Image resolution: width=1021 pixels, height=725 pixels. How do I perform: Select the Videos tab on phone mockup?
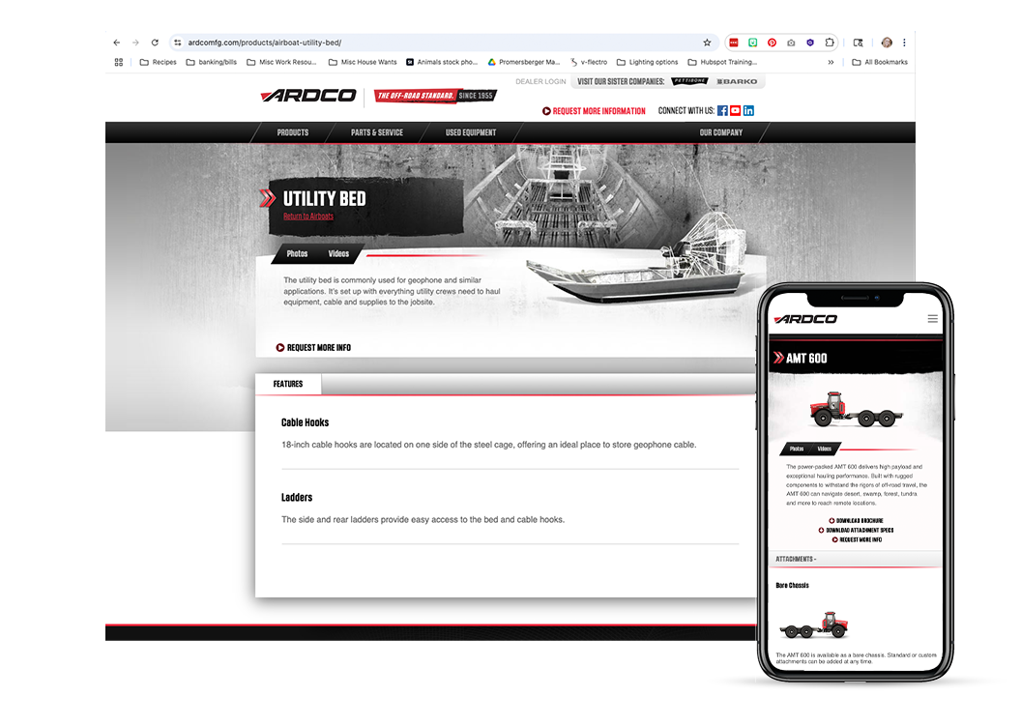pos(825,449)
